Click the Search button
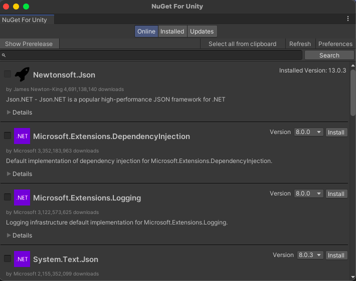The width and height of the screenshot is (356, 281). pyautogui.click(x=329, y=55)
